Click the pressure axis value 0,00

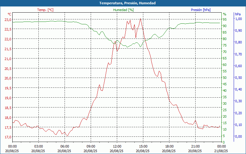click(238, 136)
